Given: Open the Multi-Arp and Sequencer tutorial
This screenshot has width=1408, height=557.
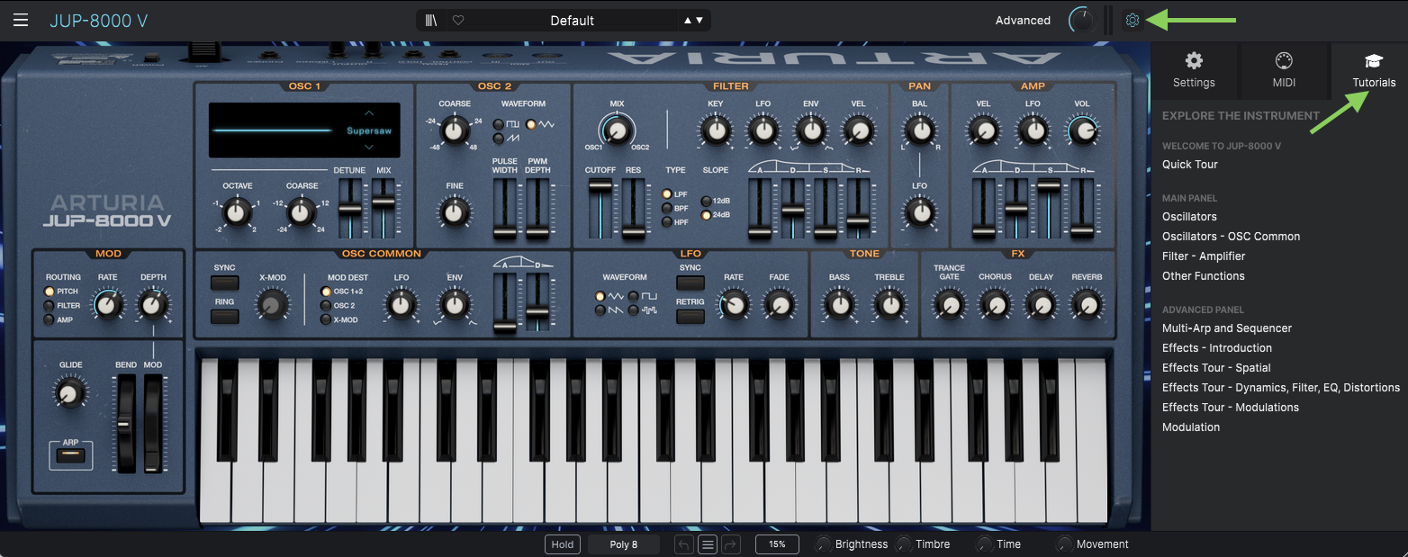Looking at the screenshot, I should (x=1227, y=328).
